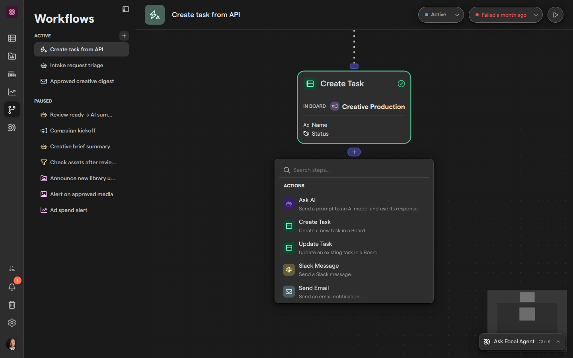The height and width of the screenshot is (358, 573).
Task: Open the Focal Agent icon in sidebar
Action: [x=12, y=128]
